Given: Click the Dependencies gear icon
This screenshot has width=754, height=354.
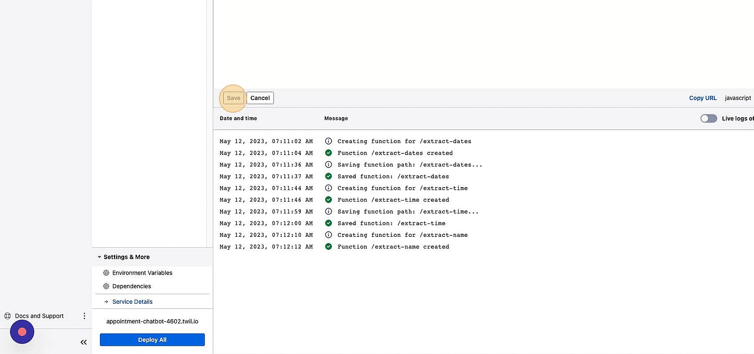Looking at the screenshot, I should 106,286.
